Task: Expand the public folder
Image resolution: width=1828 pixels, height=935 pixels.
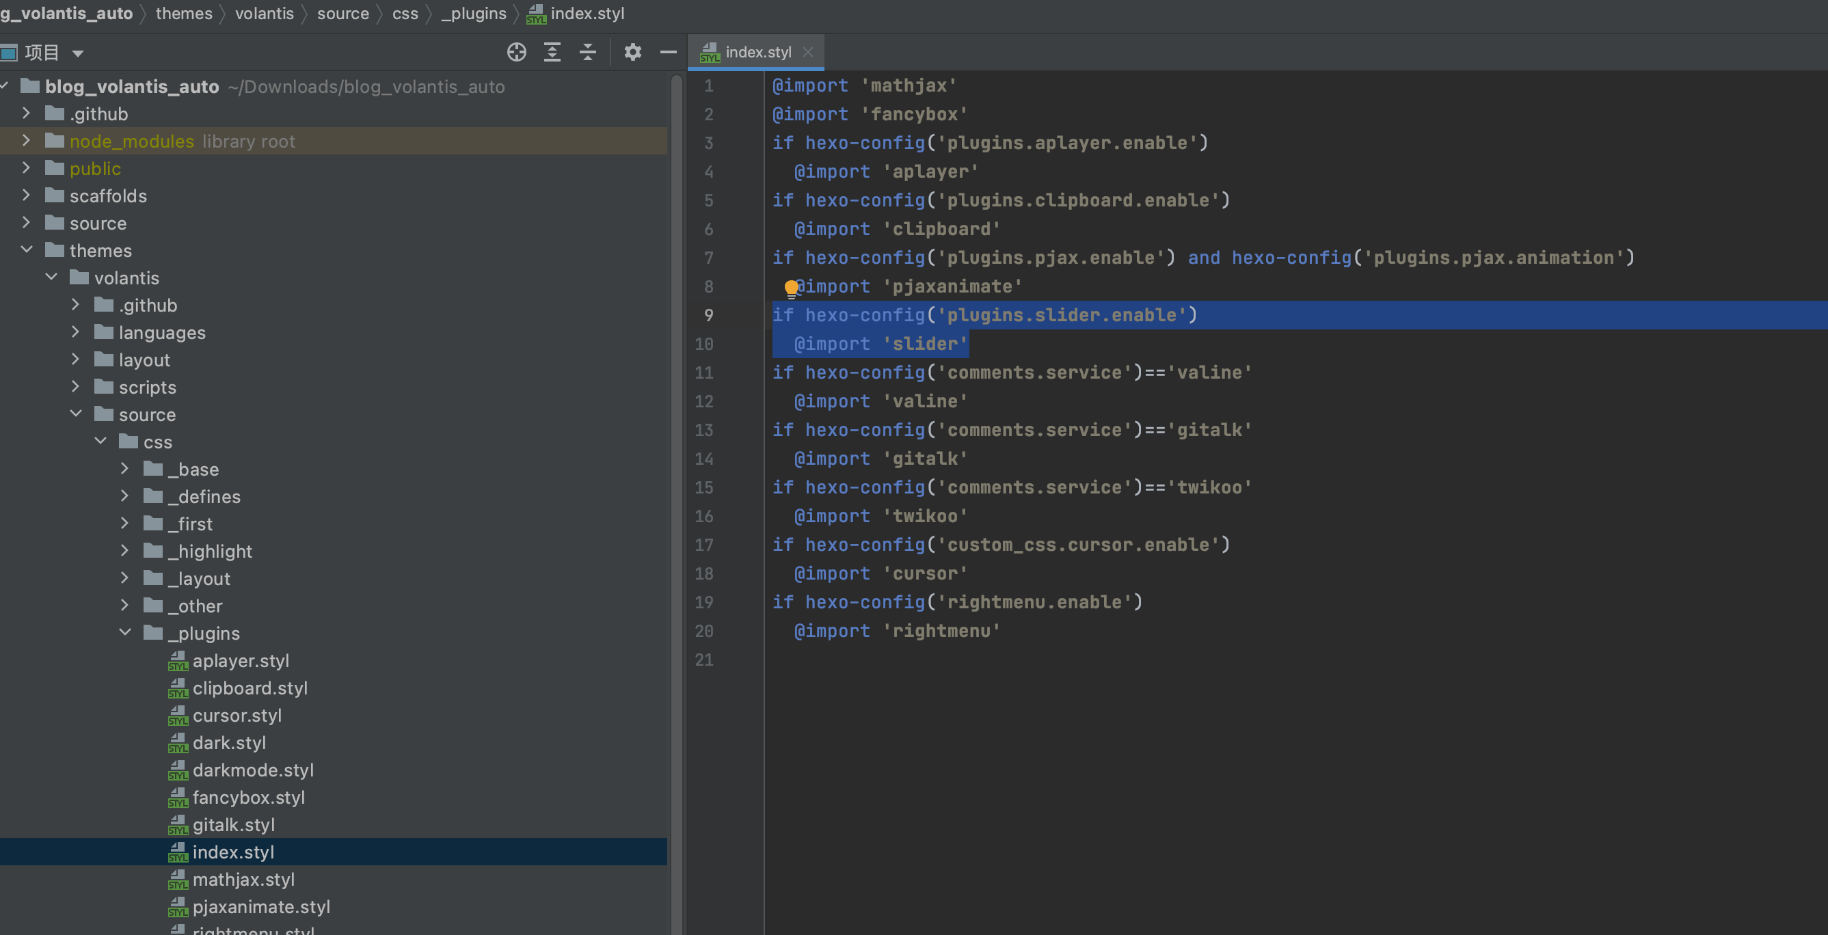Action: pyautogui.click(x=26, y=168)
